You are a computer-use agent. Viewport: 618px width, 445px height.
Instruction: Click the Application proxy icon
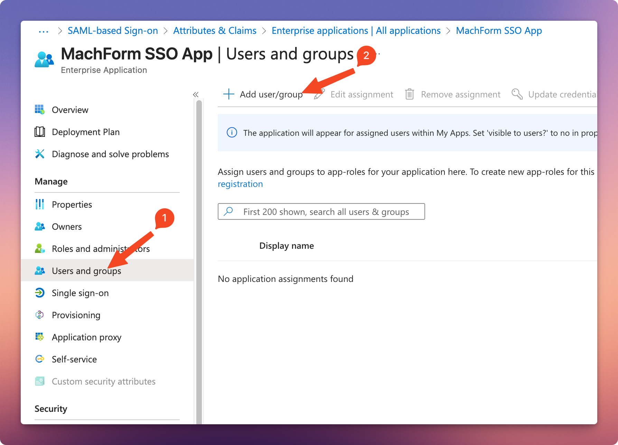coord(40,337)
